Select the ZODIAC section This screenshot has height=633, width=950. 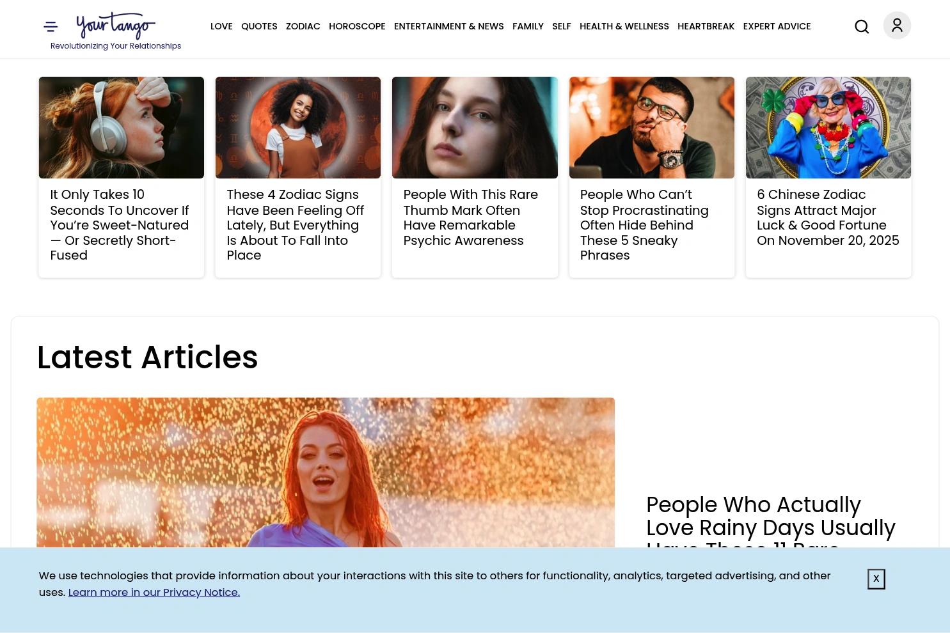pyautogui.click(x=303, y=26)
